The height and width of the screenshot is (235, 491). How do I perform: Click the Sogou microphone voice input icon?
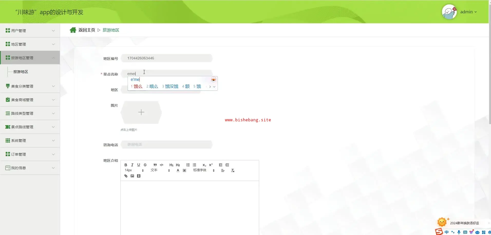pos(459,232)
